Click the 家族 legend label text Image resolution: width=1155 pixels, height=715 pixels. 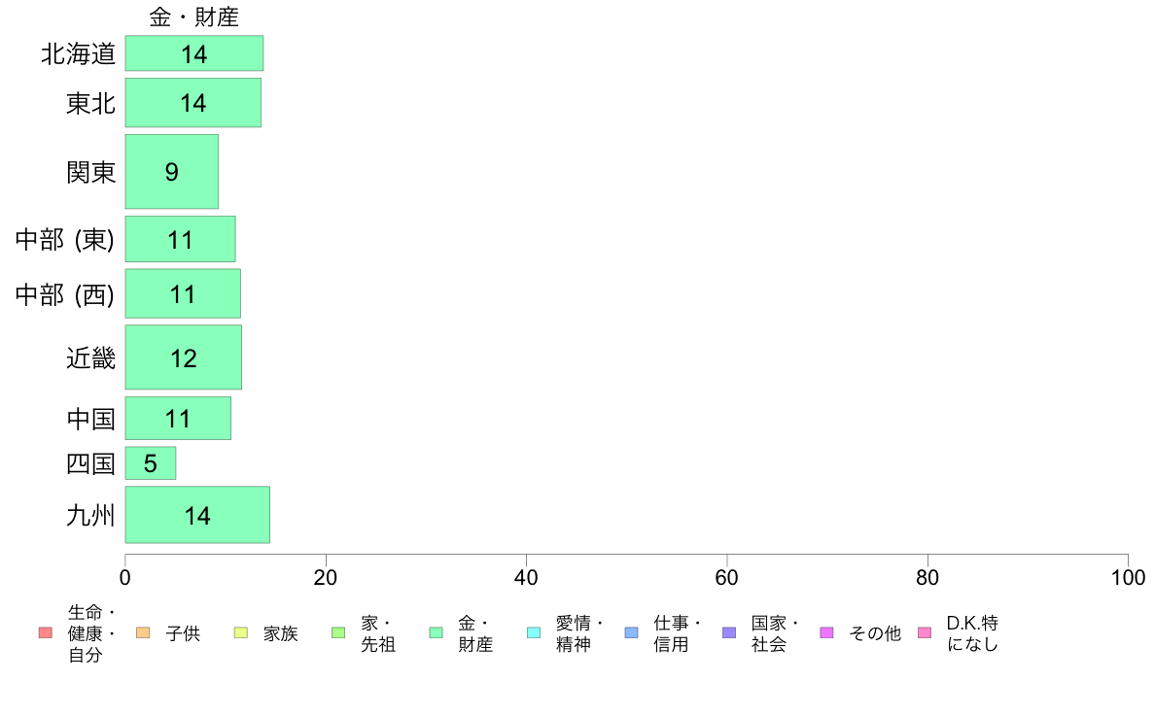[x=281, y=633]
